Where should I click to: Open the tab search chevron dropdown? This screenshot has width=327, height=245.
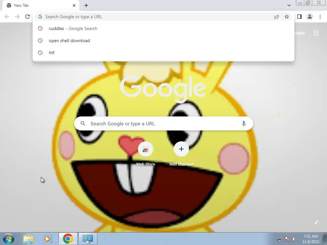coord(289,5)
